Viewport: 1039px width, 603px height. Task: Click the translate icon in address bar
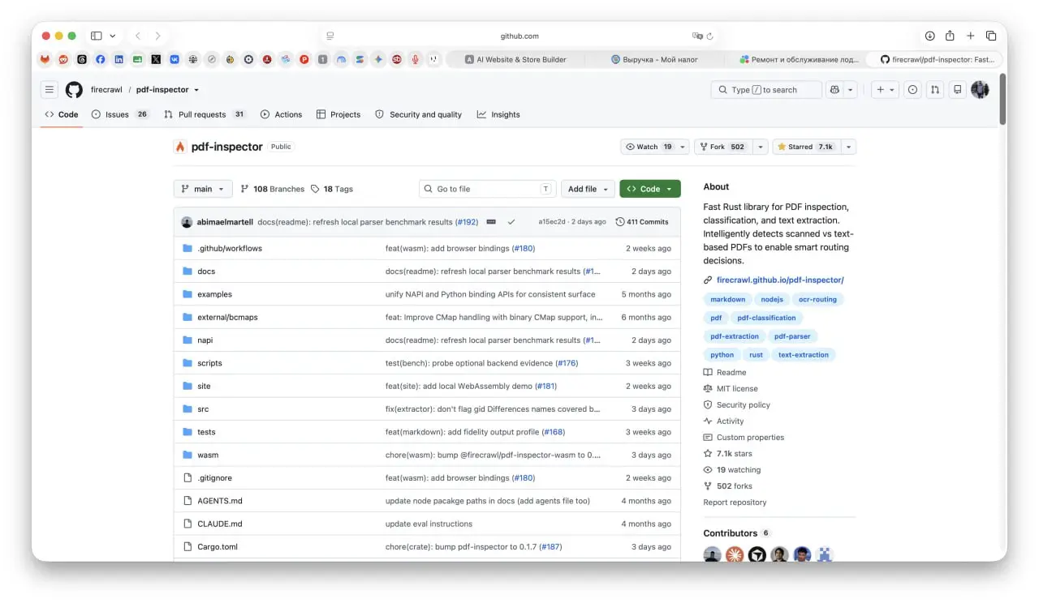[x=696, y=36]
